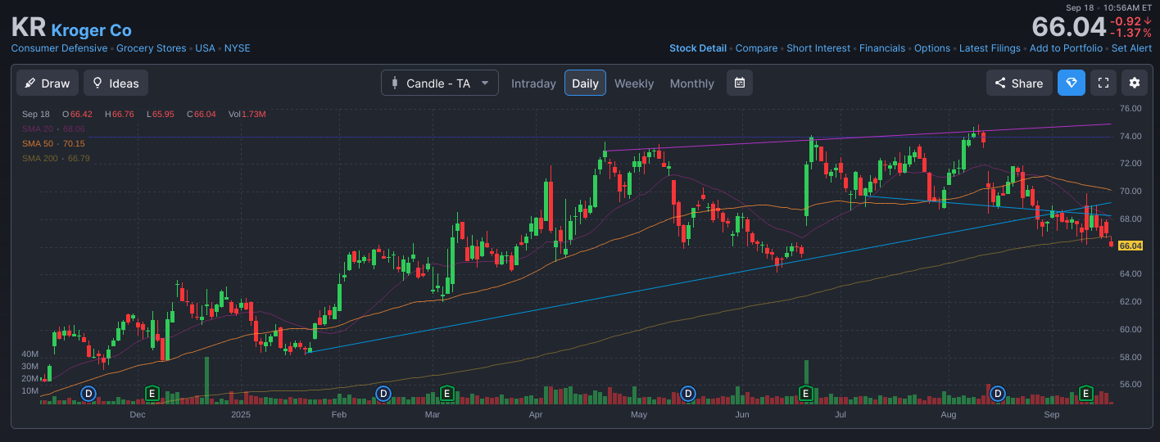Open the USA country link
Image resolution: width=1160 pixels, height=442 pixels.
point(205,48)
